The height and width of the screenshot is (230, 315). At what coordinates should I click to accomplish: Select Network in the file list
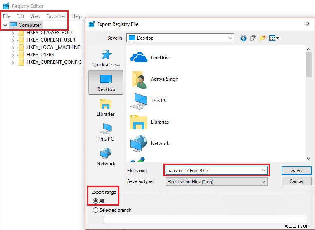click(150, 143)
